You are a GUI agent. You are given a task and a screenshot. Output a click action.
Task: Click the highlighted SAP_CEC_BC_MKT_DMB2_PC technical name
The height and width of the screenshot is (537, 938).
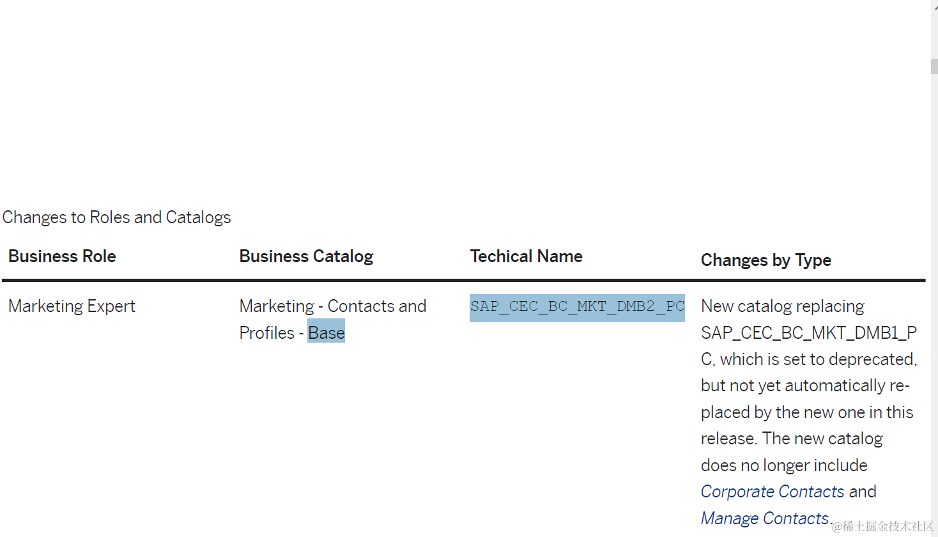point(577,307)
